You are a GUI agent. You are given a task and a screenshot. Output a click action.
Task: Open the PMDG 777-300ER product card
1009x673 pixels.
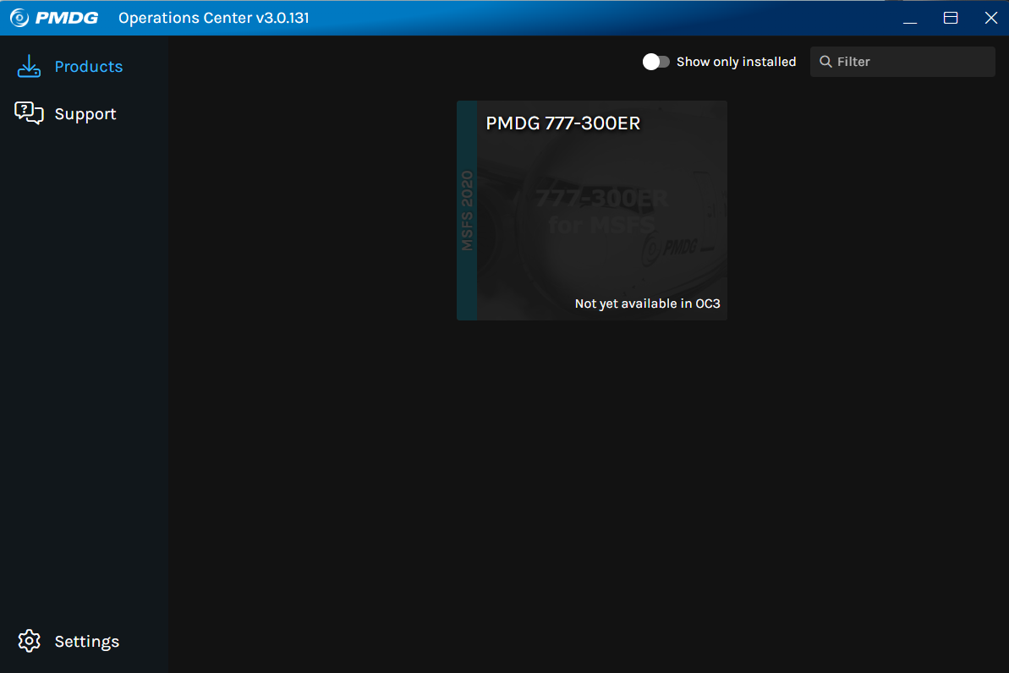pyautogui.click(x=591, y=210)
